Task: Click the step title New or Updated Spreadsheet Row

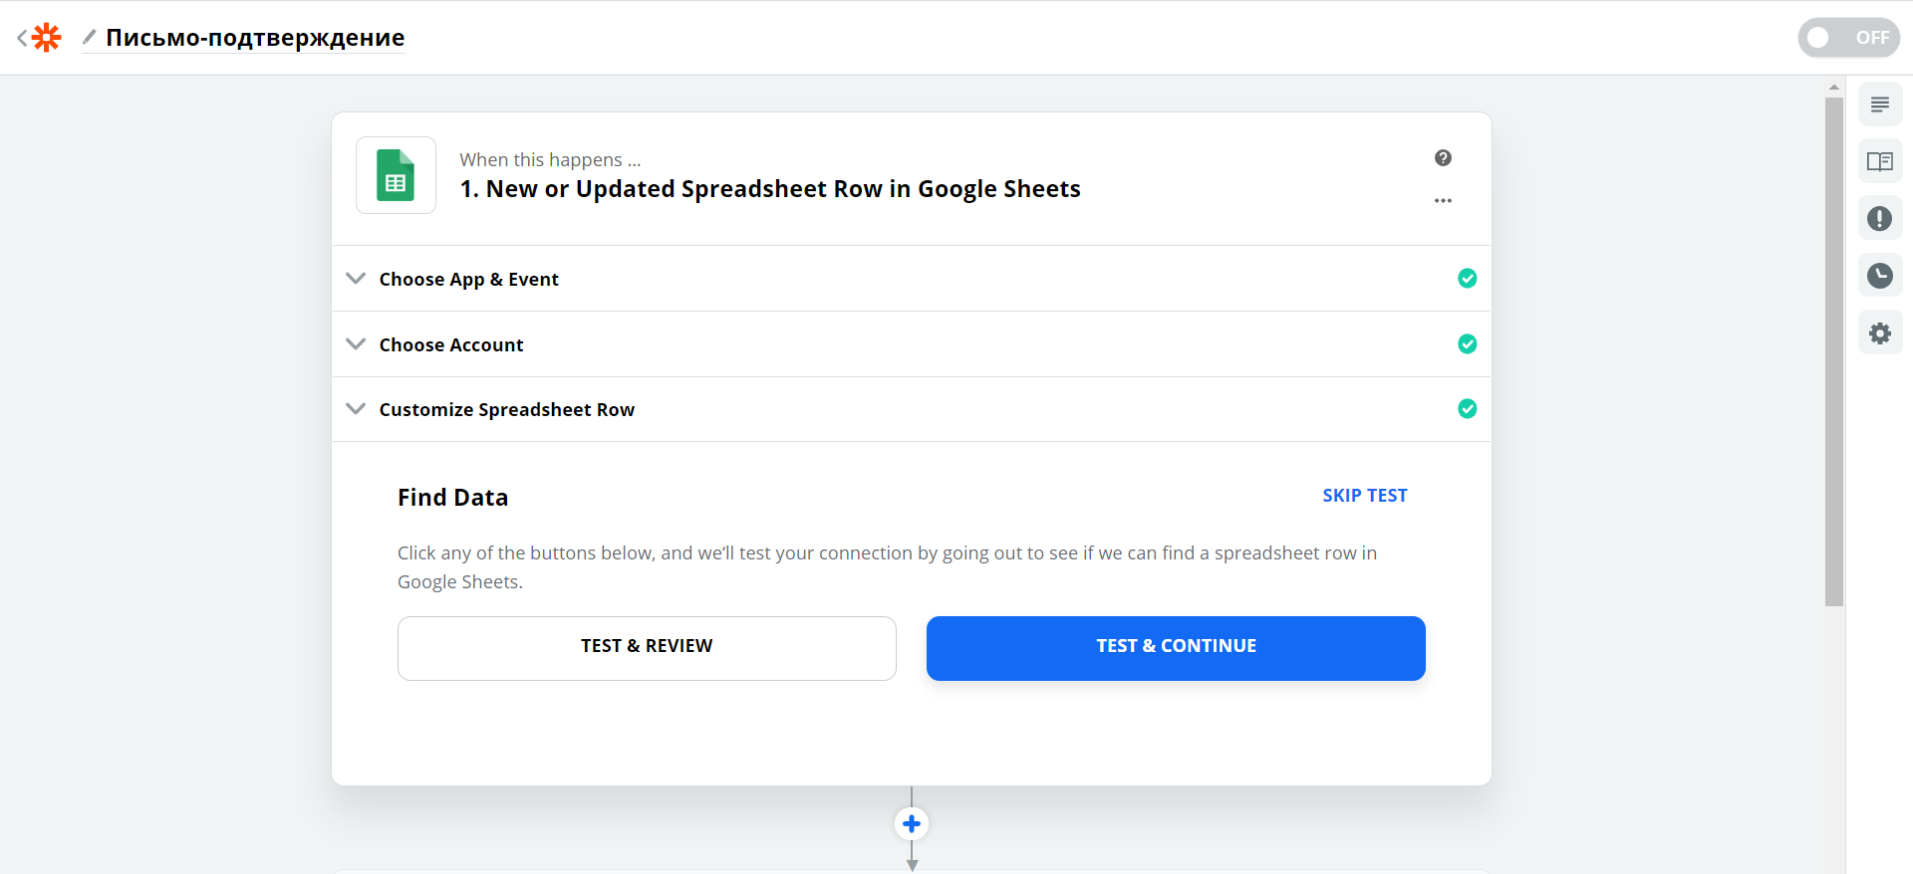Action: [770, 189]
